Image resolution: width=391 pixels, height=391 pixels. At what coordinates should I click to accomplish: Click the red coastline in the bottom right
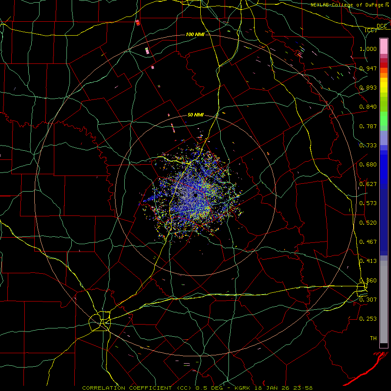tap(367, 368)
